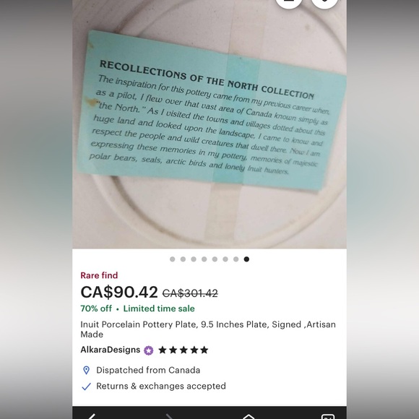Tap Returns & exchanges accepted text
419x419 pixels.
tap(161, 386)
